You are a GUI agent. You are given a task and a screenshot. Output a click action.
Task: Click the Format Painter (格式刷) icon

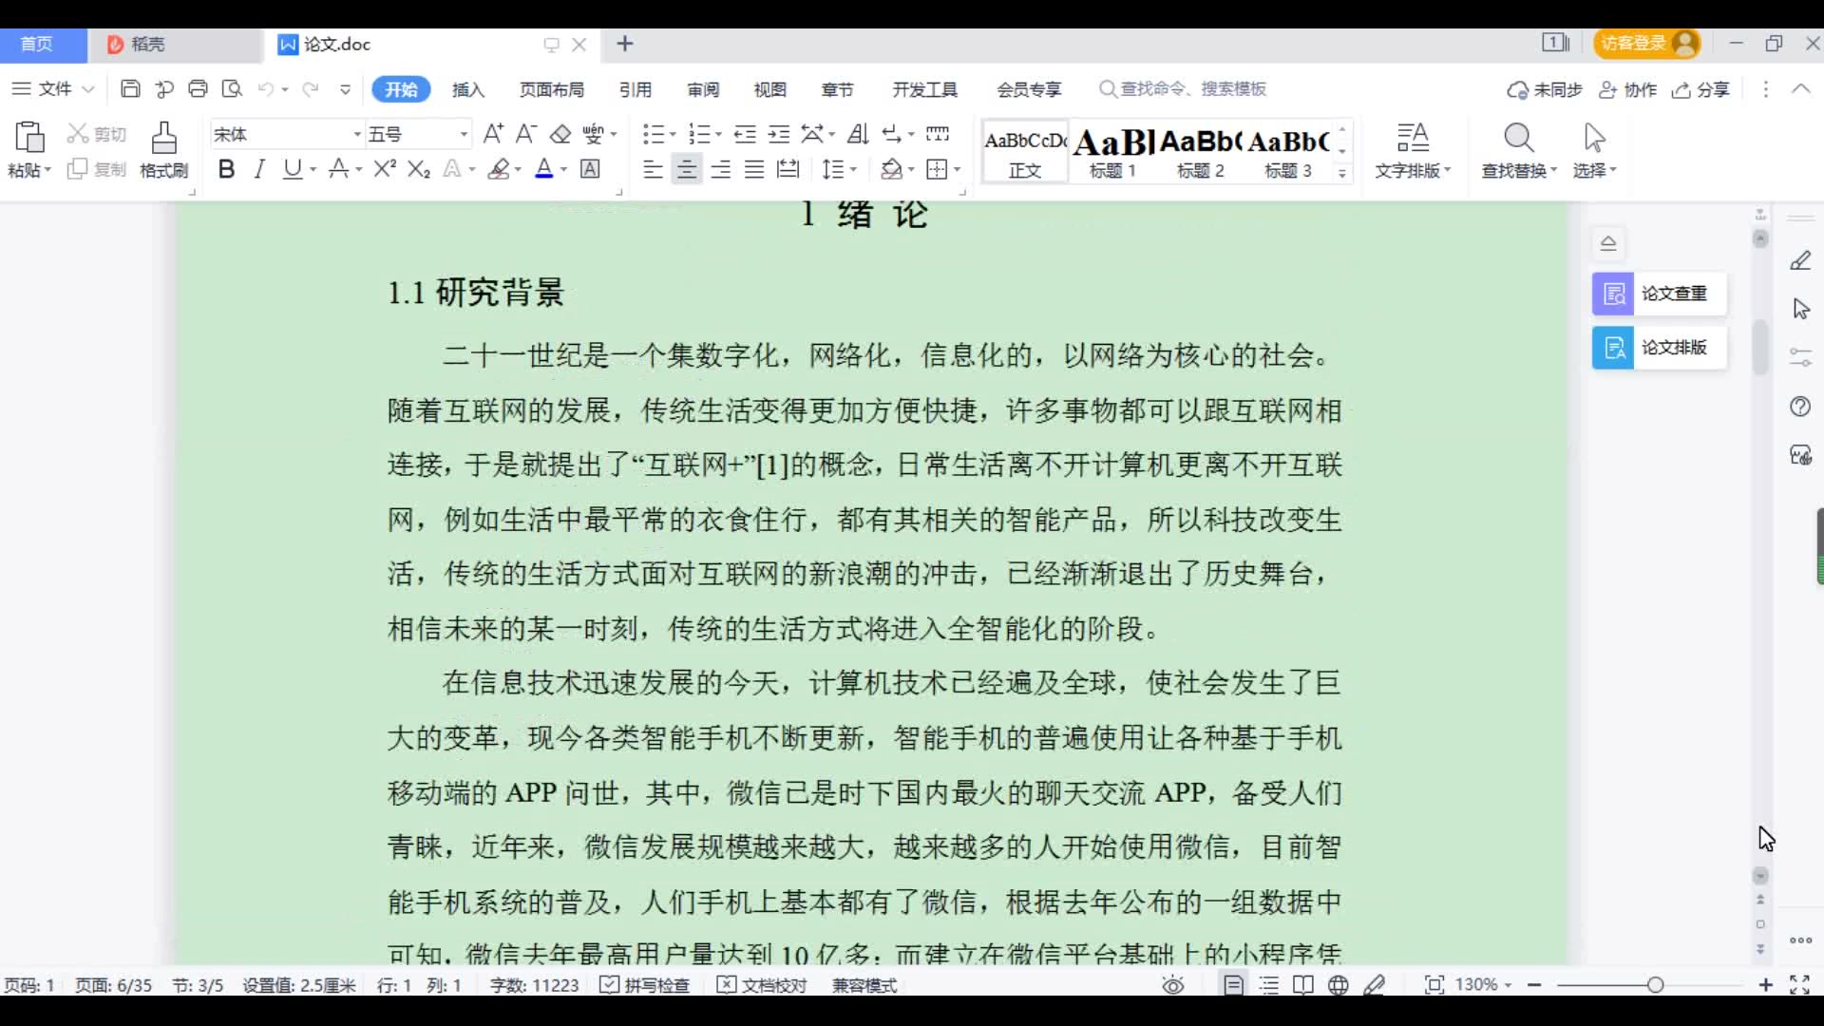[x=163, y=139]
